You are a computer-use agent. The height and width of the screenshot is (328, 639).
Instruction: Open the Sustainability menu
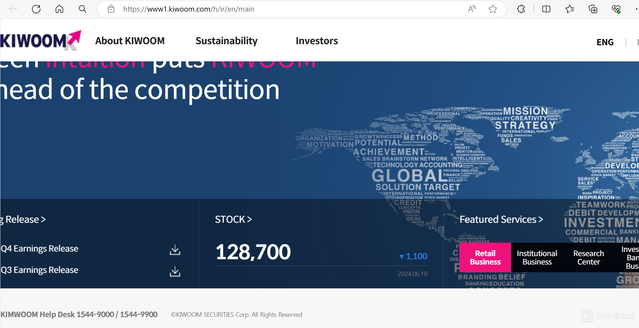coord(226,41)
